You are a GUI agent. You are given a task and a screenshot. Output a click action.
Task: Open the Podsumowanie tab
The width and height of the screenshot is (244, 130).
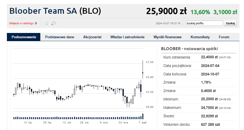point(24,37)
